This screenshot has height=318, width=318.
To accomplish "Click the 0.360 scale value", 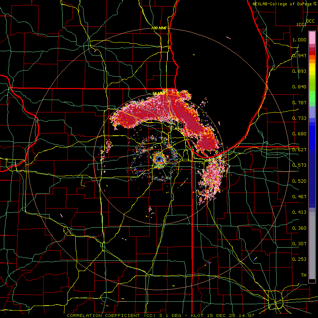I will pyautogui.click(x=299, y=228).
